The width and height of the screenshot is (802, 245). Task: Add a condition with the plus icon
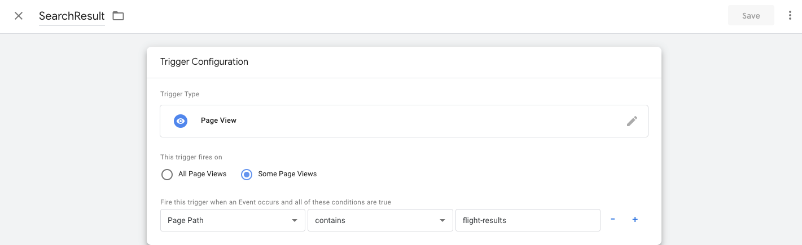click(x=635, y=220)
